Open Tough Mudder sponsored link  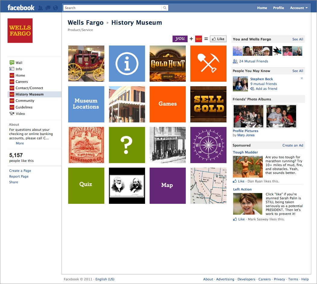pyautogui.click(x=245, y=152)
